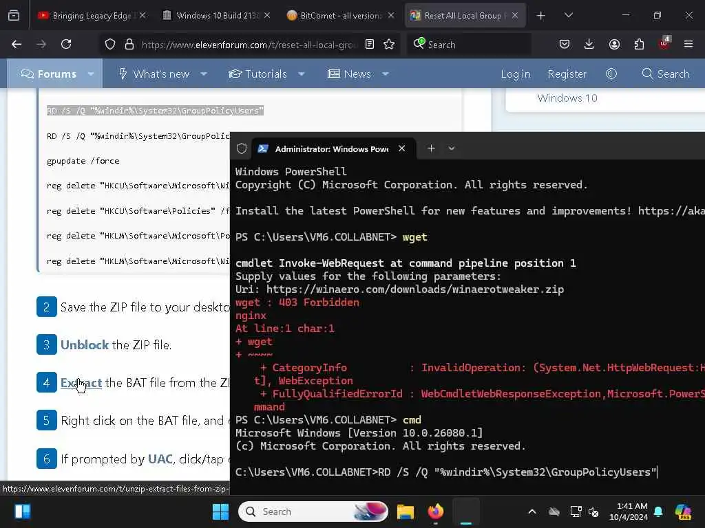Viewport: 705px width, 528px height.
Task: Open the uBlock Origin extension icon
Action: click(664, 43)
